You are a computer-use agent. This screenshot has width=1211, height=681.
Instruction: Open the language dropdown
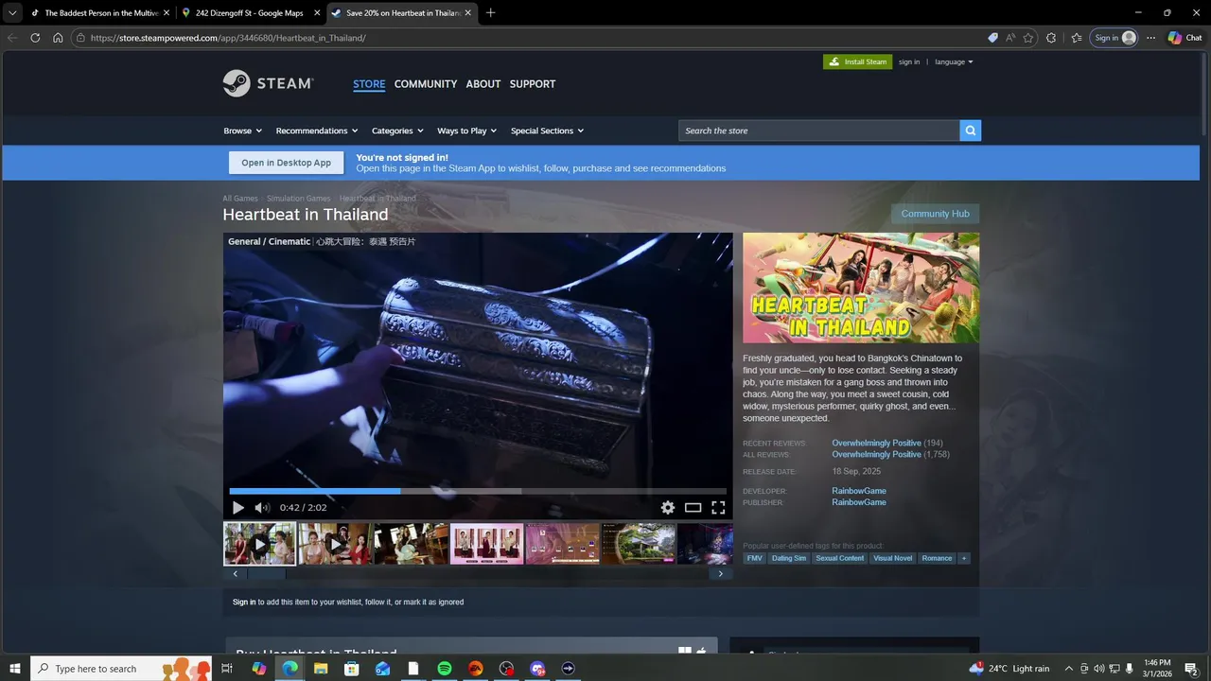pyautogui.click(x=954, y=61)
